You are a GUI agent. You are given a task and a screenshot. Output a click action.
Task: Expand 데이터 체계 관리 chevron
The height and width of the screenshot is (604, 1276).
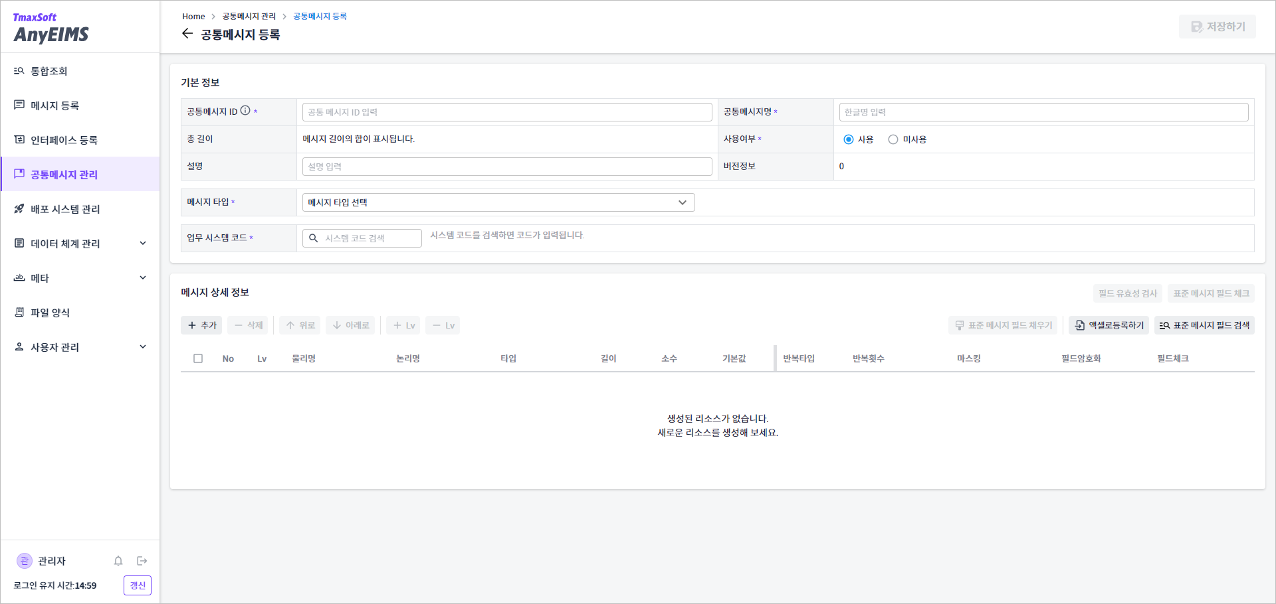coord(143,244)
